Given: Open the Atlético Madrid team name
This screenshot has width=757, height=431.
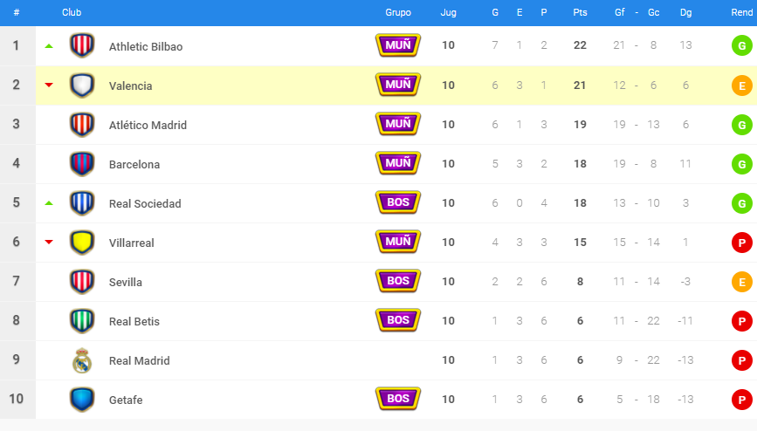Looking at the screenshot, I should [148, 126].
